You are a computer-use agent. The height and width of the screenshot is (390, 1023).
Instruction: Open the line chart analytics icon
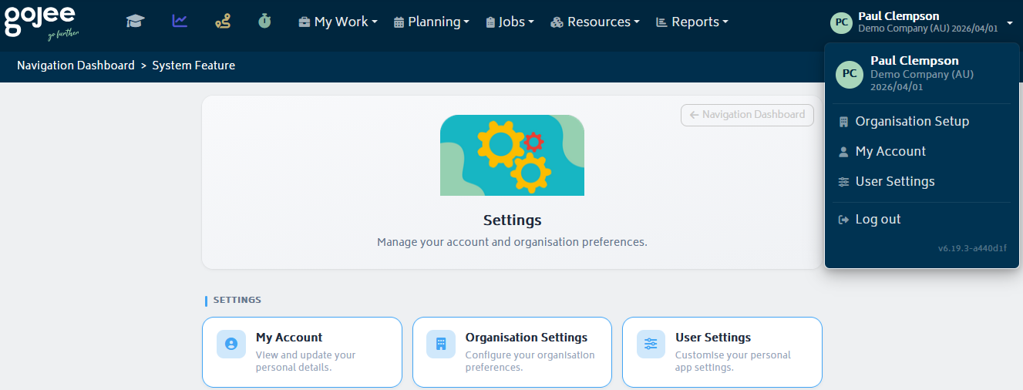[180, 22]
